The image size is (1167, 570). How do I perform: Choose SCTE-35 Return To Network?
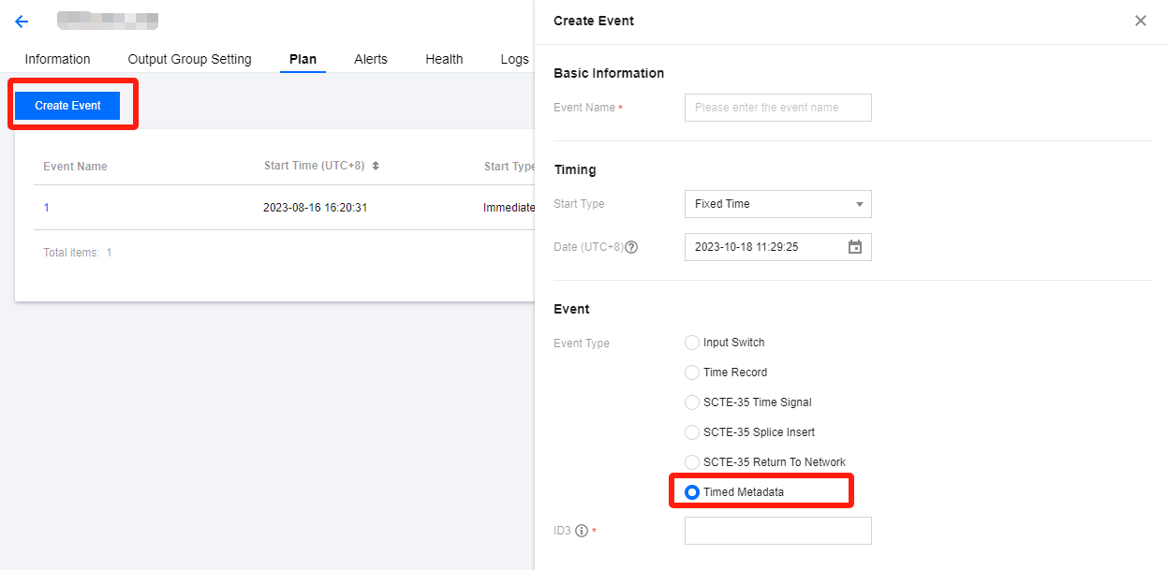692,462
